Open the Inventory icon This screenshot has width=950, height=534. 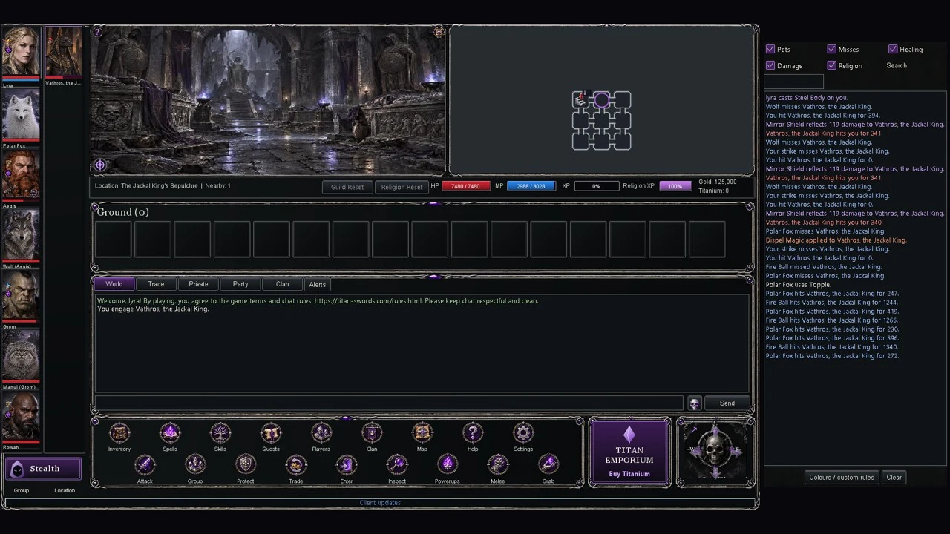pyautogui.click(x=119, y=433)
